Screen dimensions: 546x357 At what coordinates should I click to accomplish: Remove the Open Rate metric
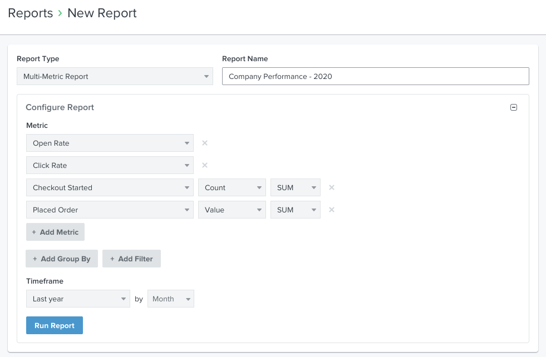pyautogui.click(x=204, y=143)
